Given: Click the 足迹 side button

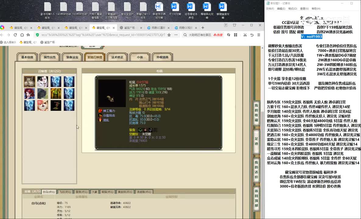Looking at the screenshot, I should pos(256,141).
